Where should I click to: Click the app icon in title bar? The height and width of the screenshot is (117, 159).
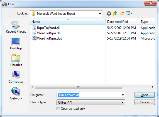click(4, 4)
